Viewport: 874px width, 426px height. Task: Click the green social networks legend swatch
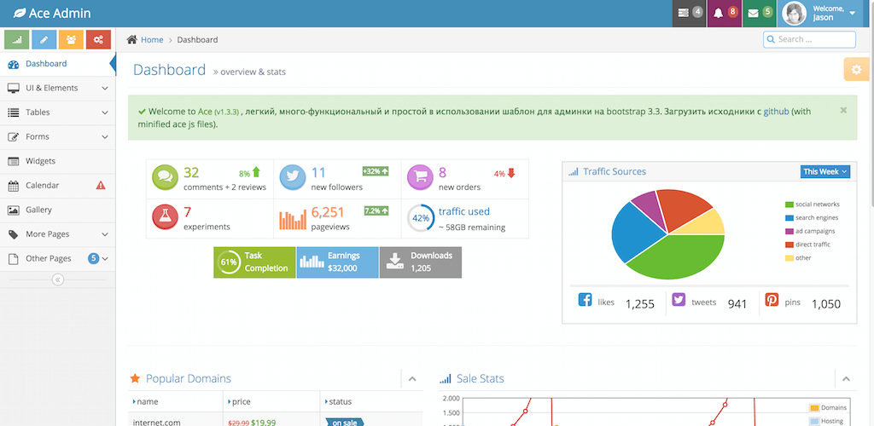pyautogui.click(x=789, y=204)
